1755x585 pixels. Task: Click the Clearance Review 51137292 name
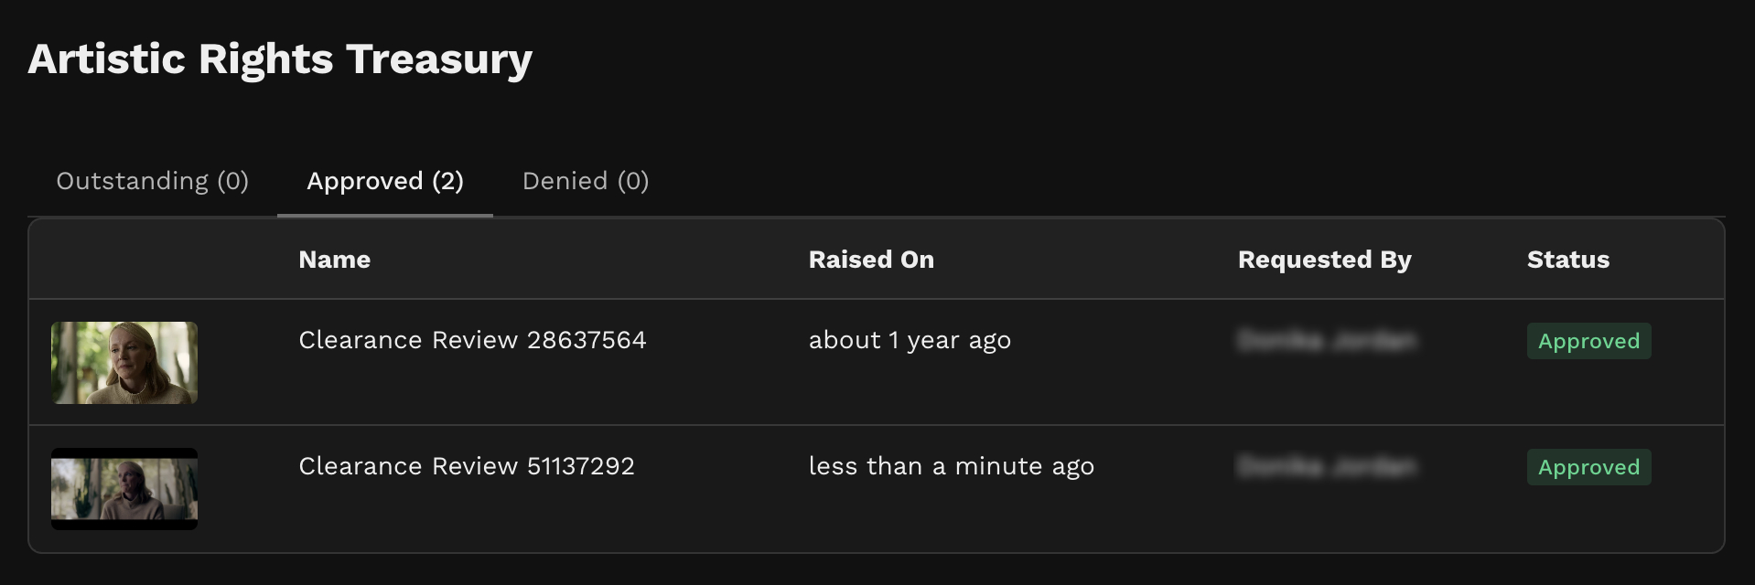tap(467, 466)
